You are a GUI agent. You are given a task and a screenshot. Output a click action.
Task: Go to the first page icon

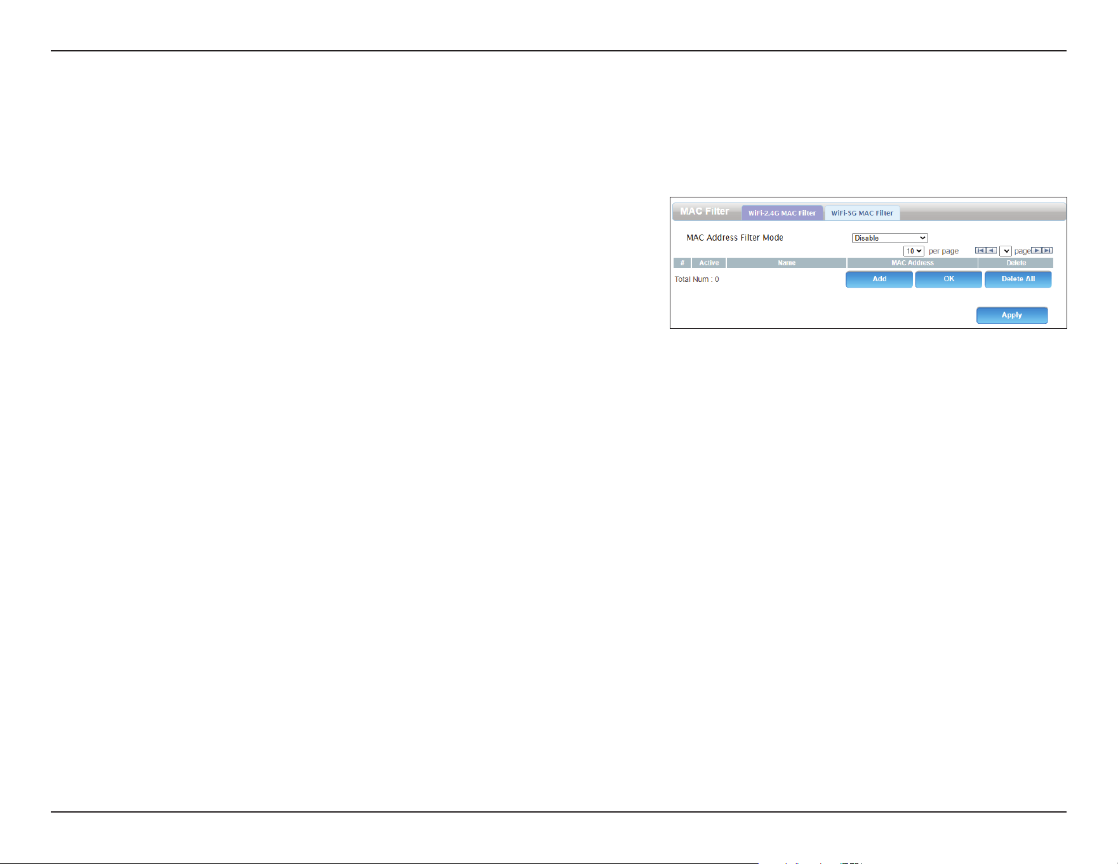(x=980, y=250)
